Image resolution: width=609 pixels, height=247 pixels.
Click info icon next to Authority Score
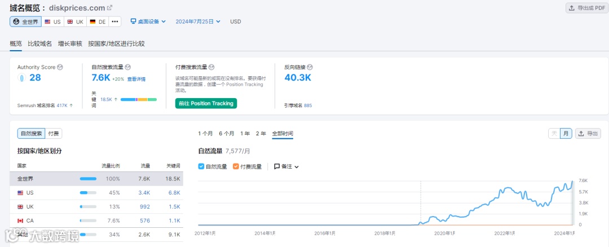pyautogui.click(x=60, y=67)
